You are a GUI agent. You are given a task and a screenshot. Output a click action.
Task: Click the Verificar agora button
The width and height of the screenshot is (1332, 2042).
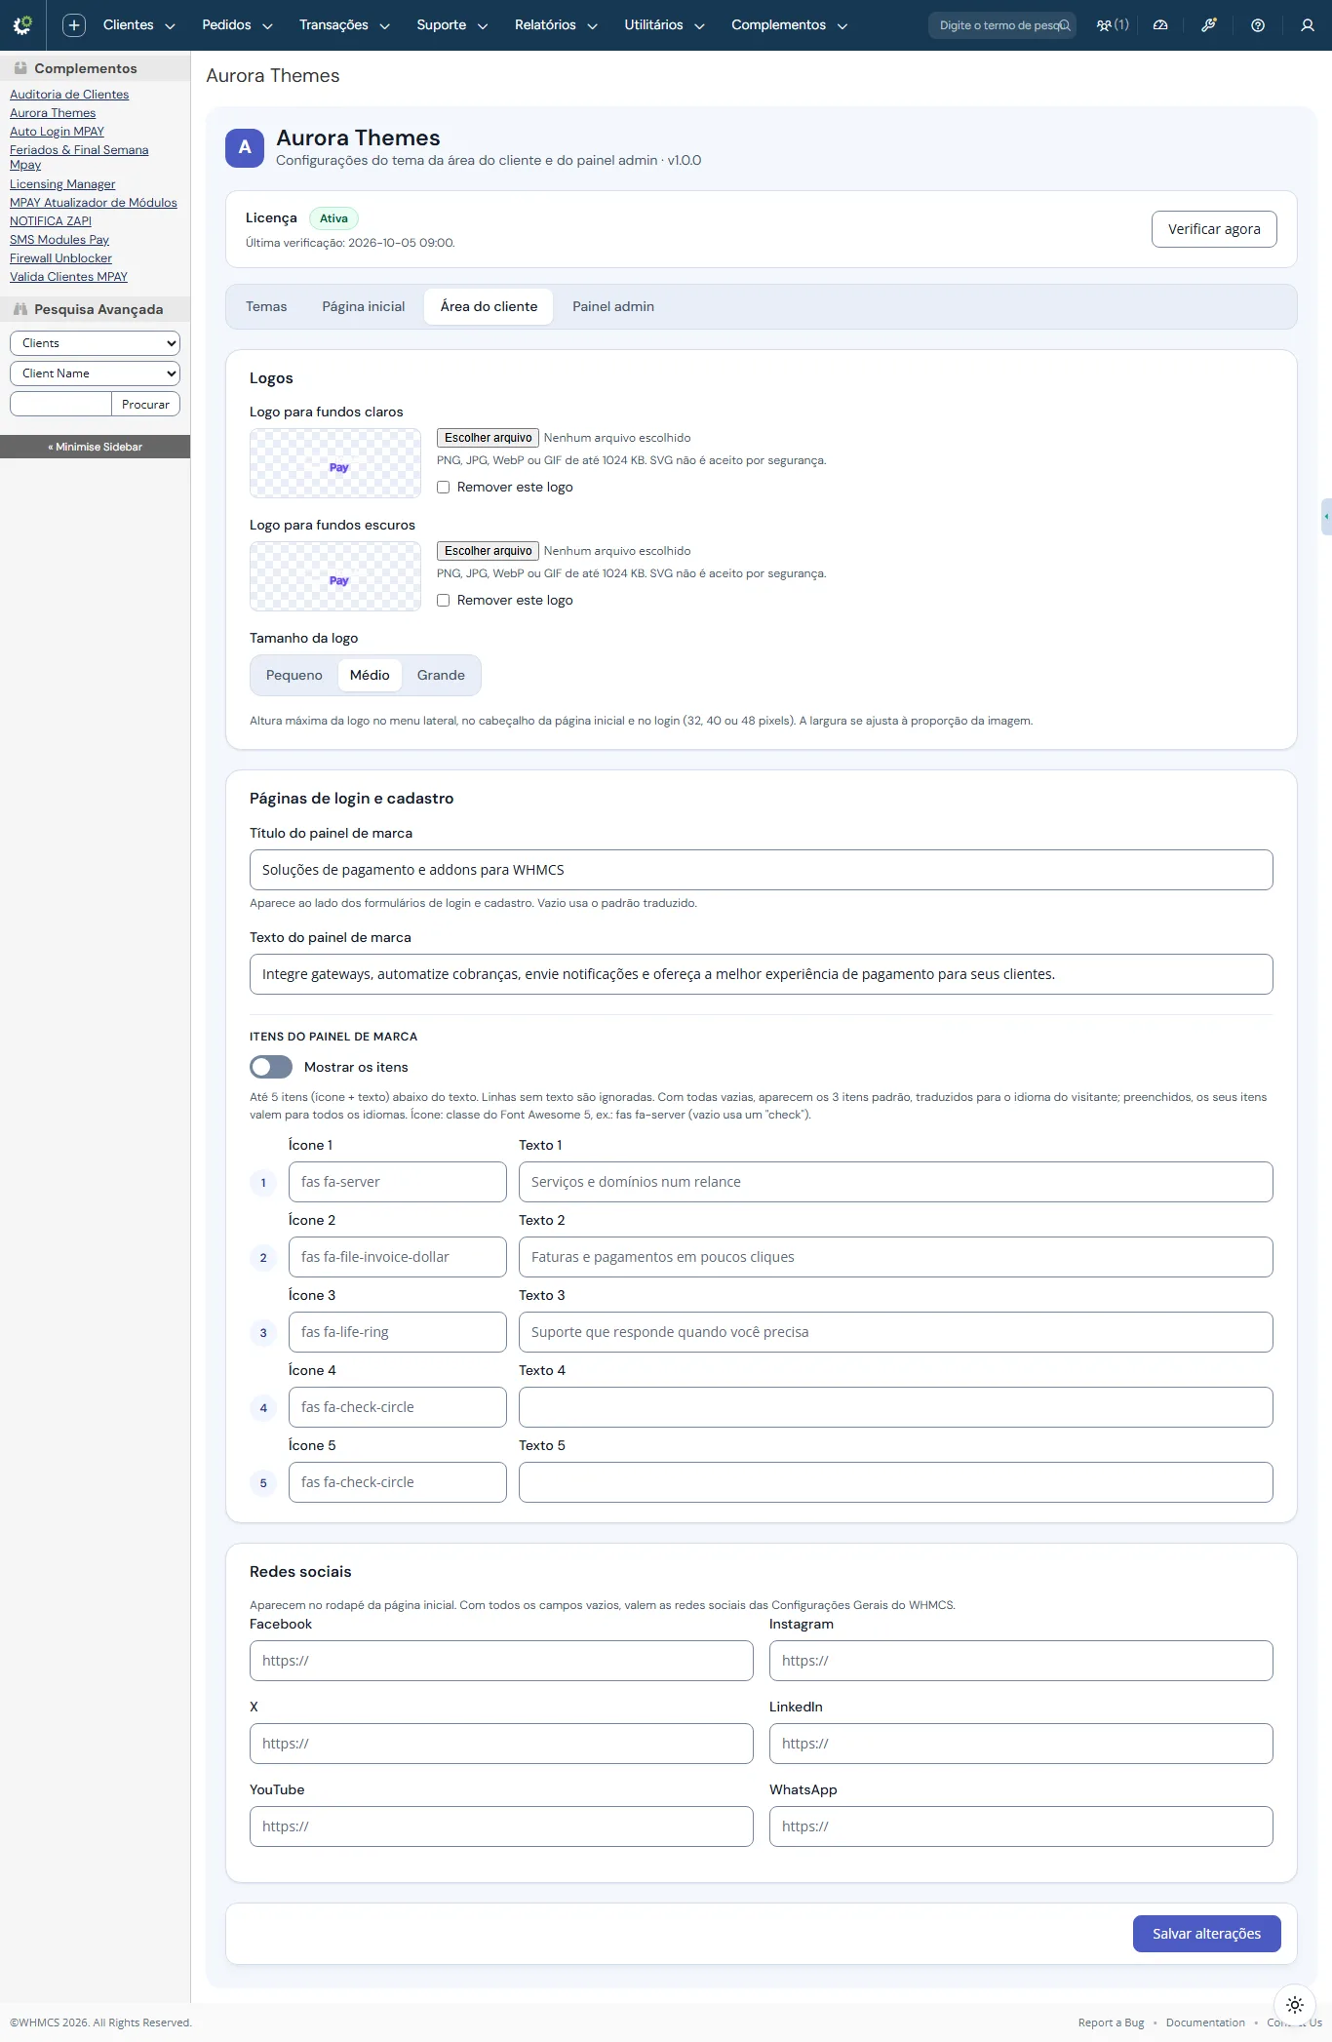point(1214,229)
